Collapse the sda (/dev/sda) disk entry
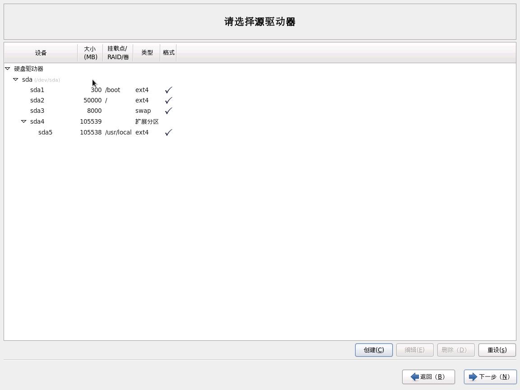 (x=15, y=79)
